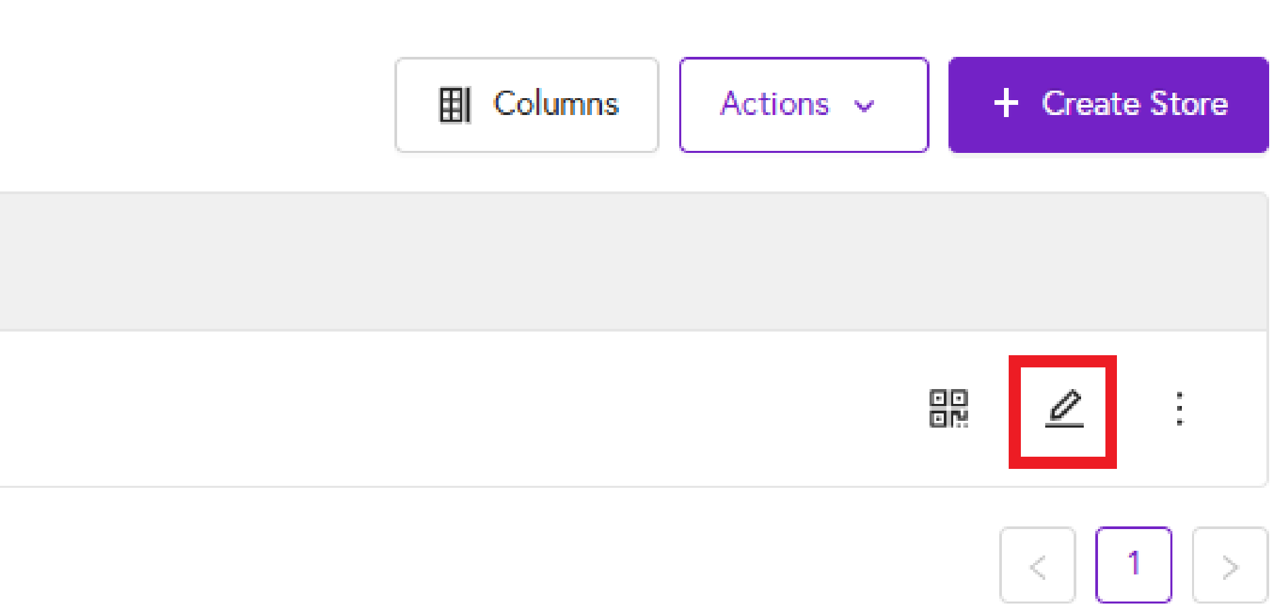Select page 1 in pagination

tap(1134, 566)
